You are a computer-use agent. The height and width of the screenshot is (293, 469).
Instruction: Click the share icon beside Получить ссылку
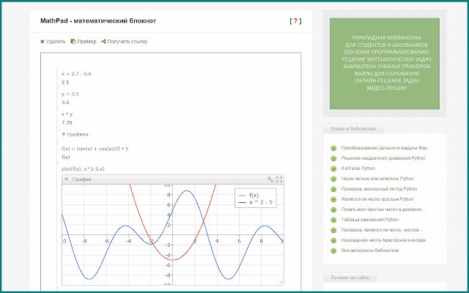coord(103,42)
